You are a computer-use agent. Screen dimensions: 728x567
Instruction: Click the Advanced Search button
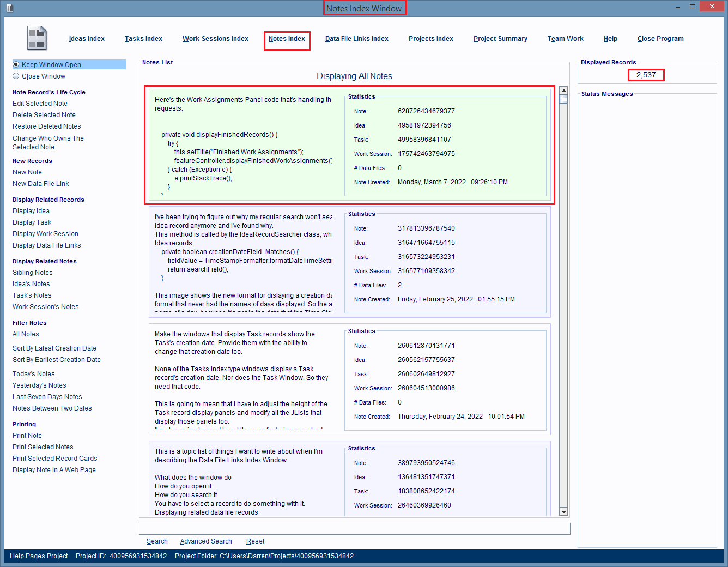pos(206,541)
